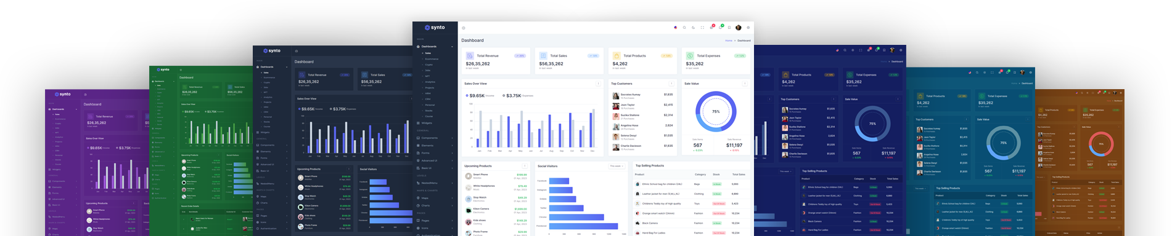The height and width of the screenshot is (236, 1172).
Task: Open the notifications bell with green badge in the white dashboard
Action: [720, 27]
